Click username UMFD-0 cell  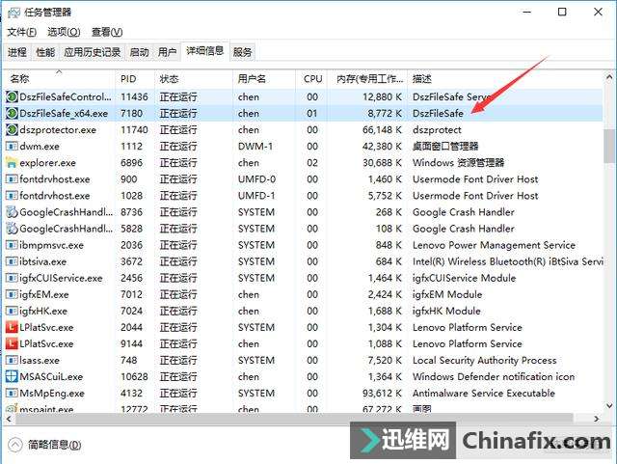coord(256,179)
